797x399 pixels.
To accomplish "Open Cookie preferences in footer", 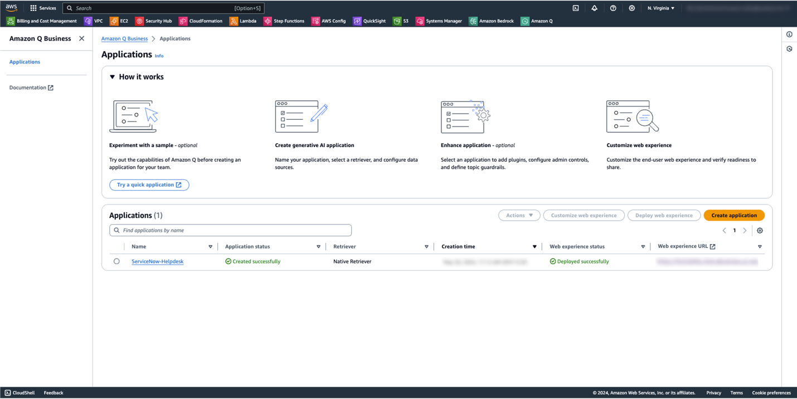I will point(771,393).
